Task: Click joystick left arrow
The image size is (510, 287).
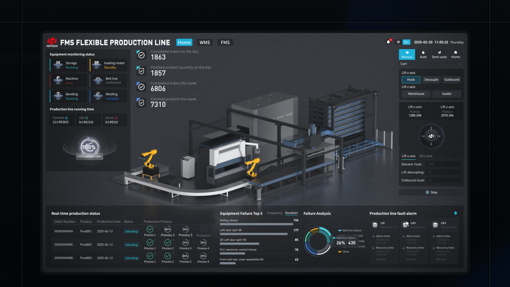Action: (x=424, y=136)
